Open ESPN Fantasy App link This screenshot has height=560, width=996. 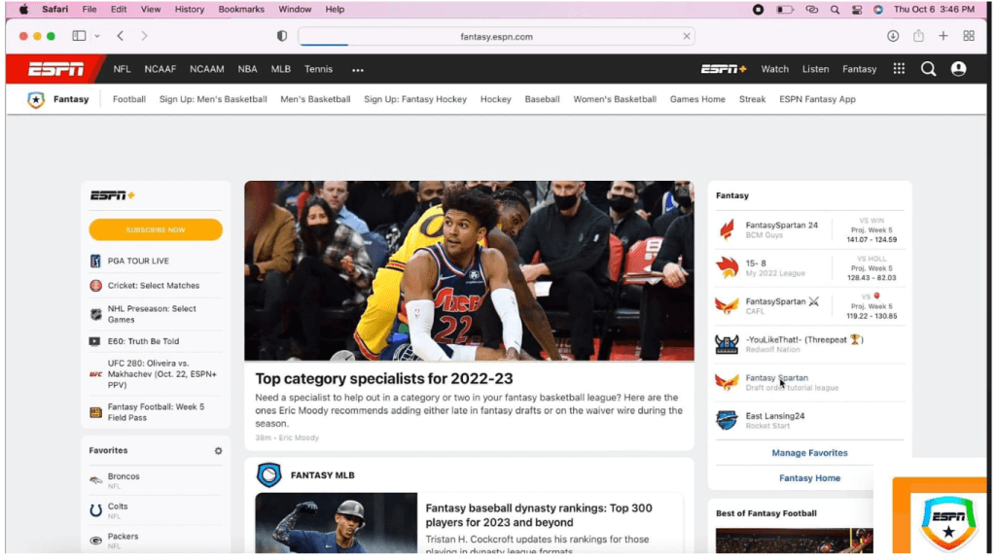pyautogui.click(x=817, y=100)
